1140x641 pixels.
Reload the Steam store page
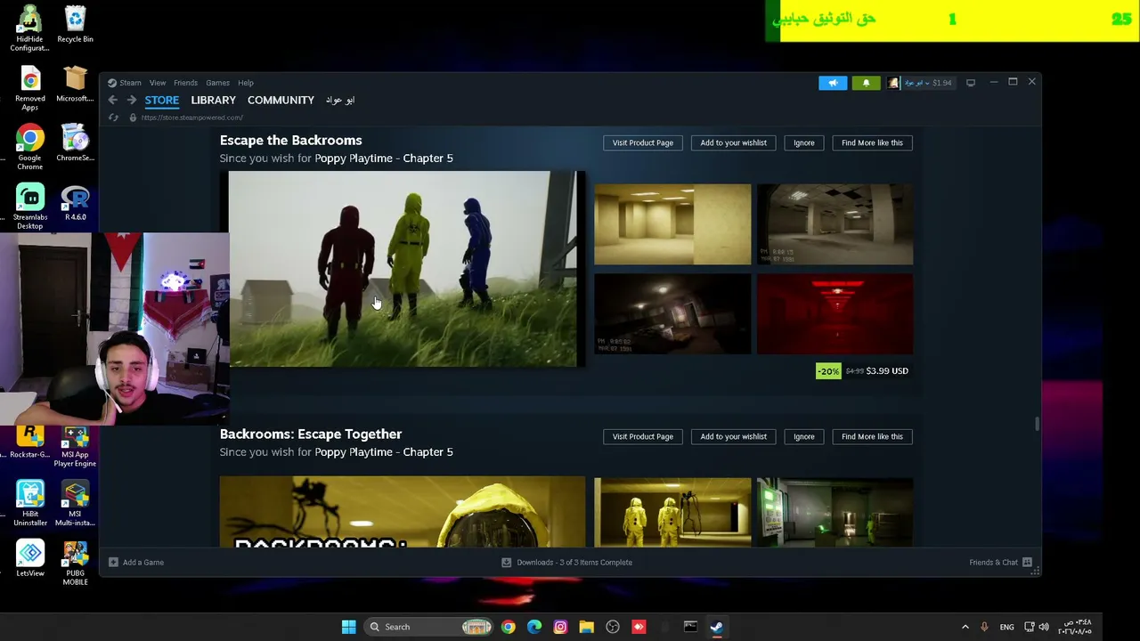[x=113, y=118]
